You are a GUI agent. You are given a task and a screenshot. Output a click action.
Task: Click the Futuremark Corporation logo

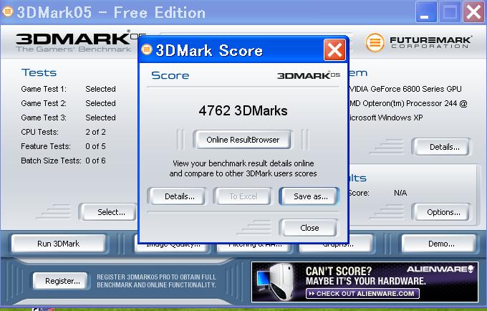pyautogui.click(x=419, y=42)
